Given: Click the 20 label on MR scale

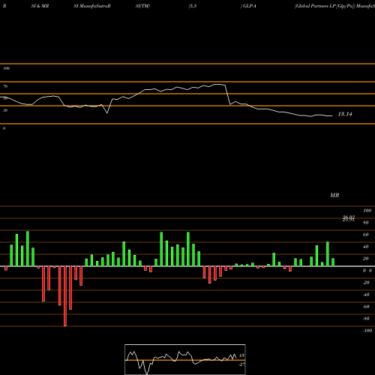Looking at the screenshot, I should click(x=366, y=259).
